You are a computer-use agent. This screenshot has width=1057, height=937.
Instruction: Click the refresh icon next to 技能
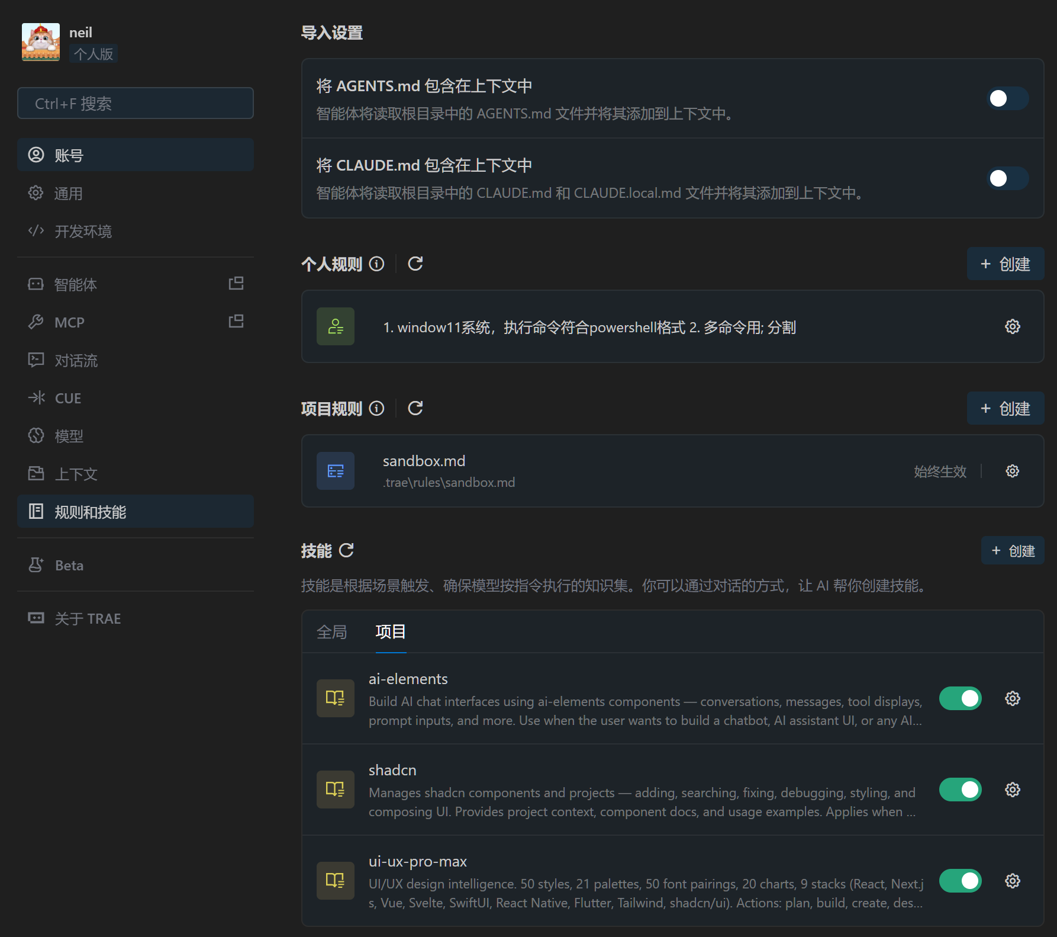346,551
